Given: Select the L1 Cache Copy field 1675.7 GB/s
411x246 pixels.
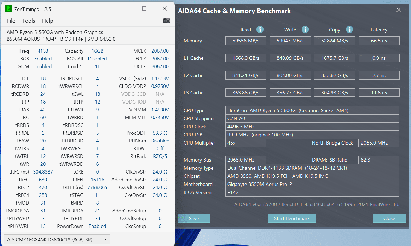Looking at the screenshot, I should tap(335, 58).
